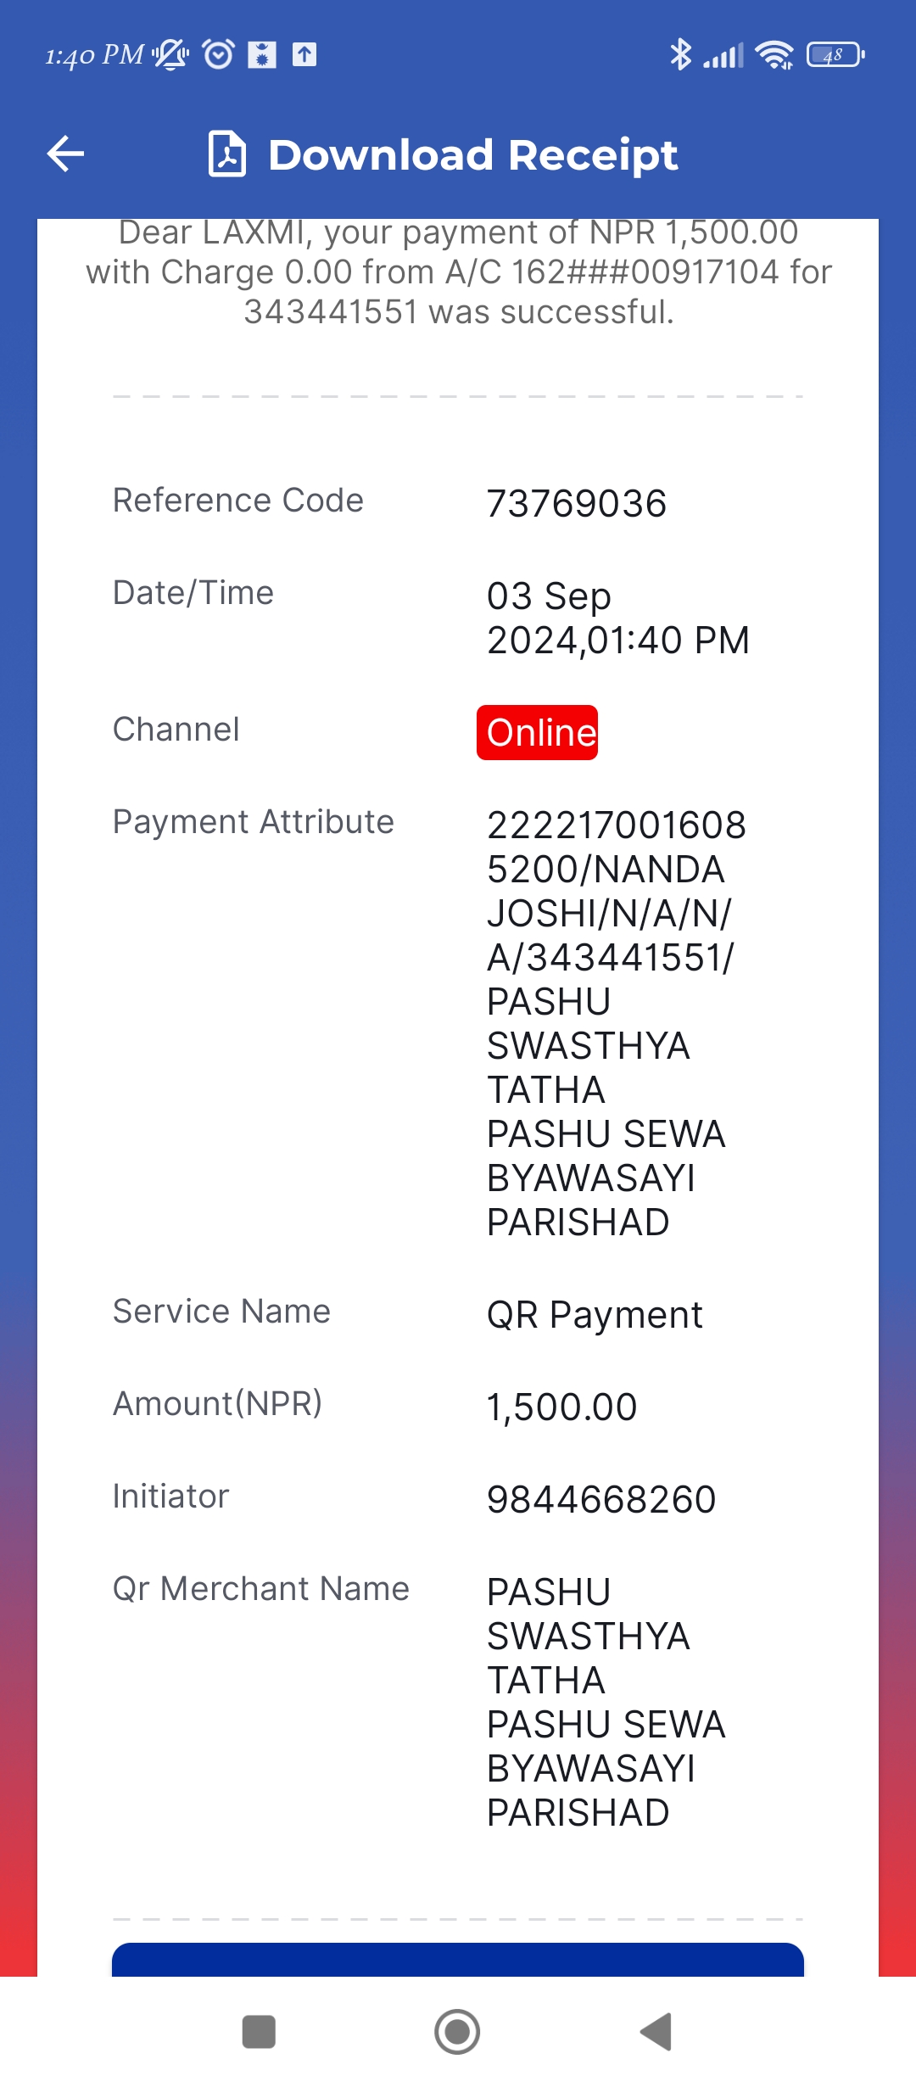Tap the Bluetooth status icon

680,55
